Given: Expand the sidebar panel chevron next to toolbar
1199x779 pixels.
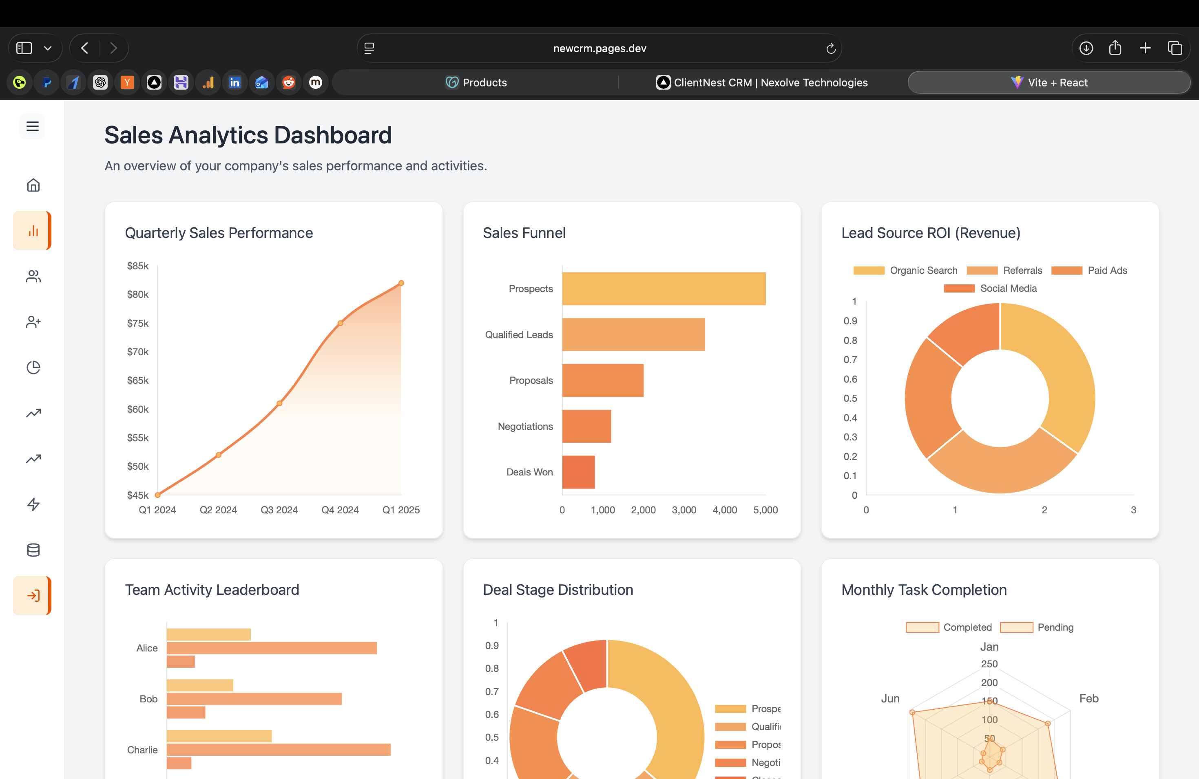Looking at the screenshot, I should (x=48, y=48).
